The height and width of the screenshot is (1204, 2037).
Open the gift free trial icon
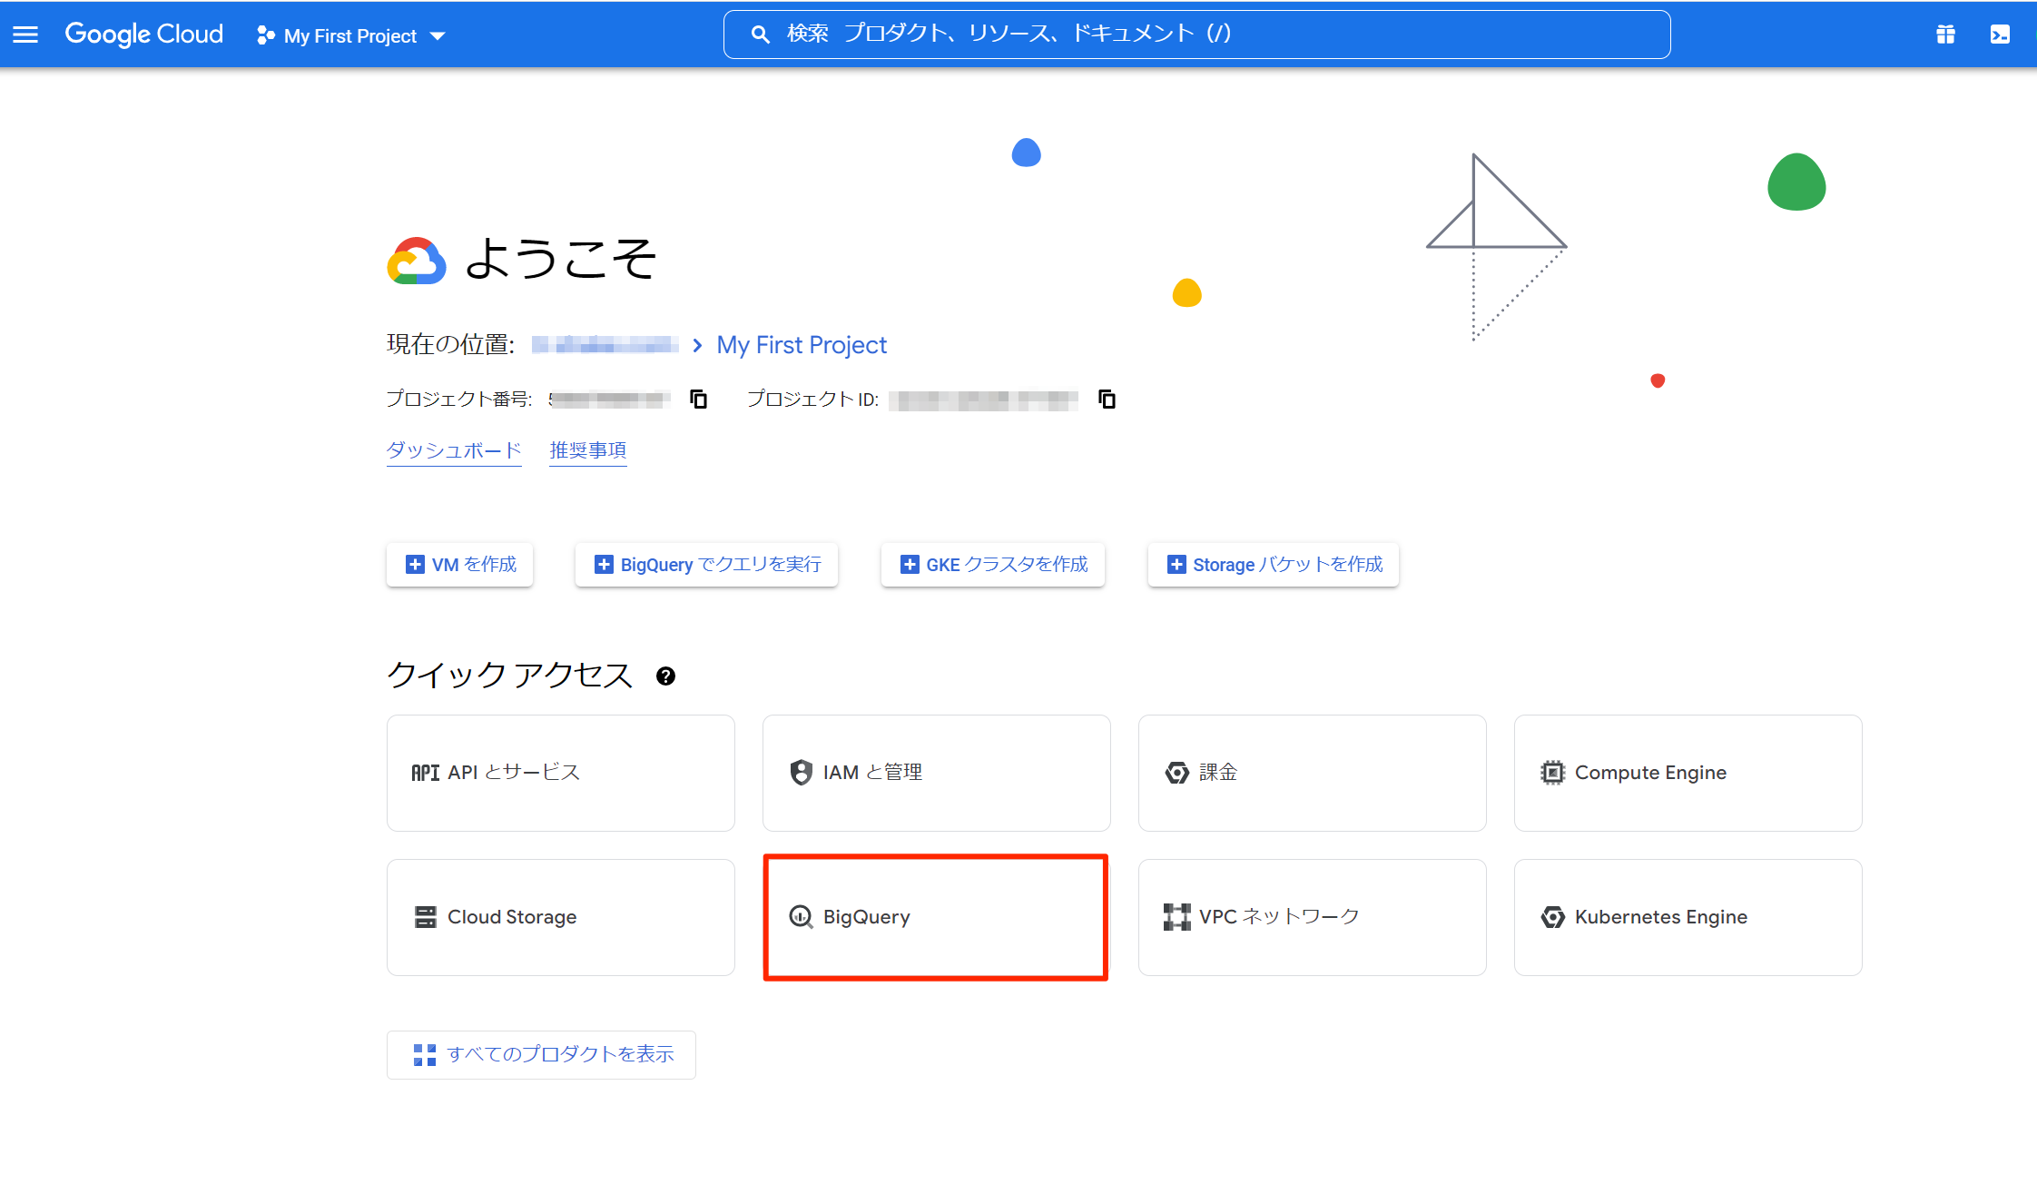(x=1945, y=35)
